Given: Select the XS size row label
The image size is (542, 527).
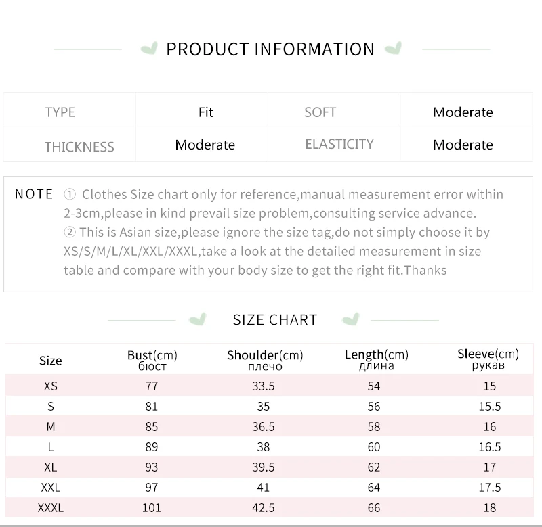Looking at the screenshot, I should click(x=51, y=386).
